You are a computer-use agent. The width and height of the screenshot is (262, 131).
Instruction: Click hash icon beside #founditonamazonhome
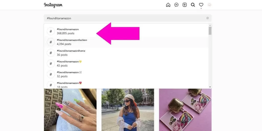51,53
